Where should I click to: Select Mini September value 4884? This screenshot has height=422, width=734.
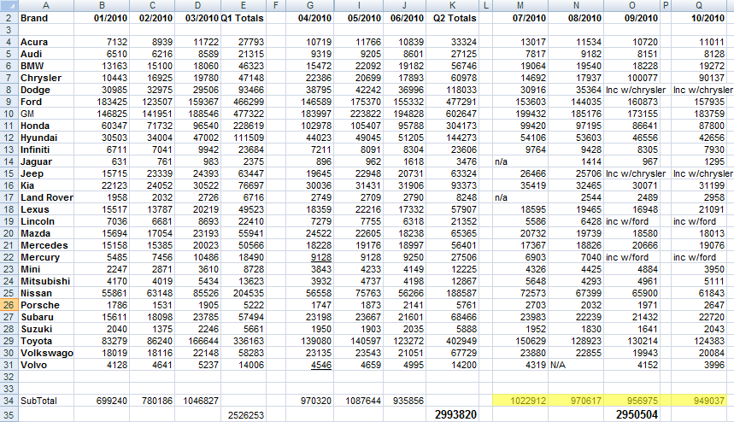pos(632,269)
